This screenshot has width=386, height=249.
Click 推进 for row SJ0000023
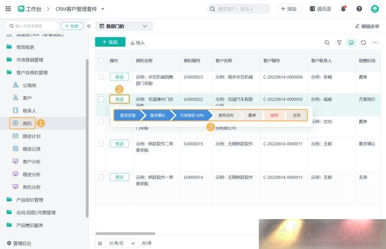click(119, 77)
